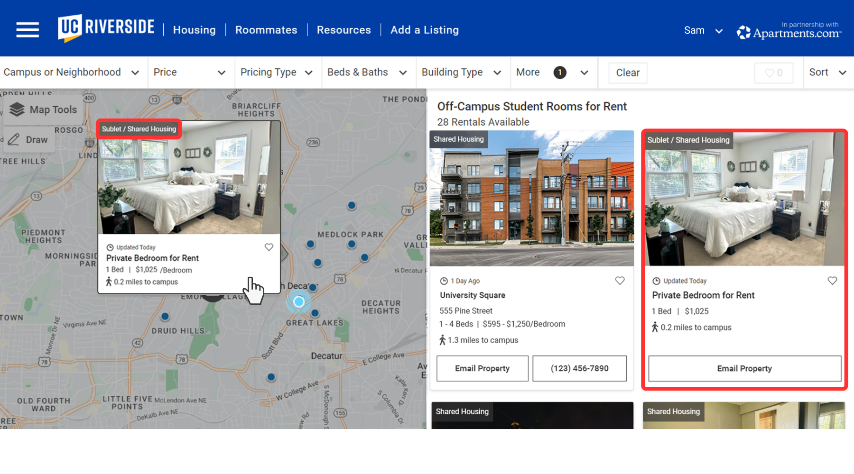This screenshot has height=474, width=854.
Task: Select map pin near W College Ave
Action: (x=271, y=377)
